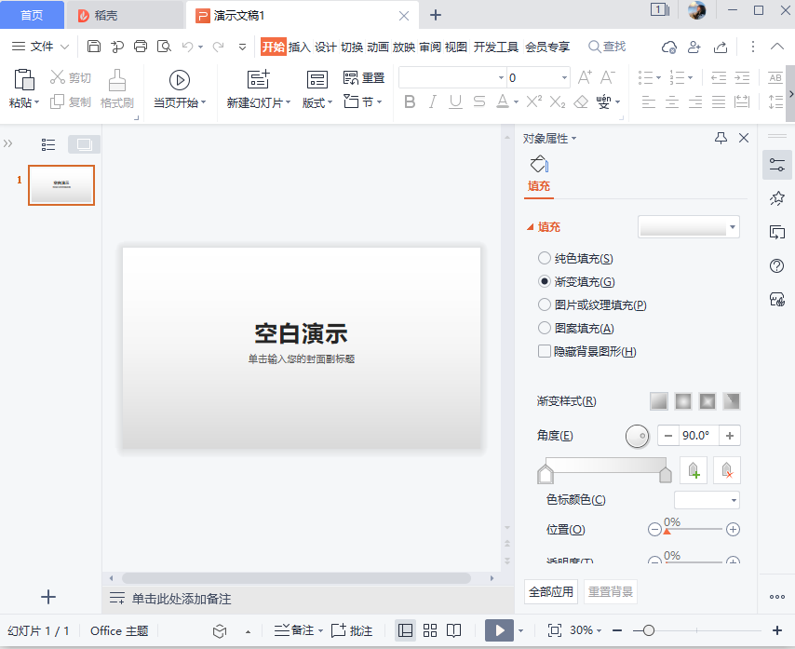Switch to slide sorter grid view

(430, 630)
